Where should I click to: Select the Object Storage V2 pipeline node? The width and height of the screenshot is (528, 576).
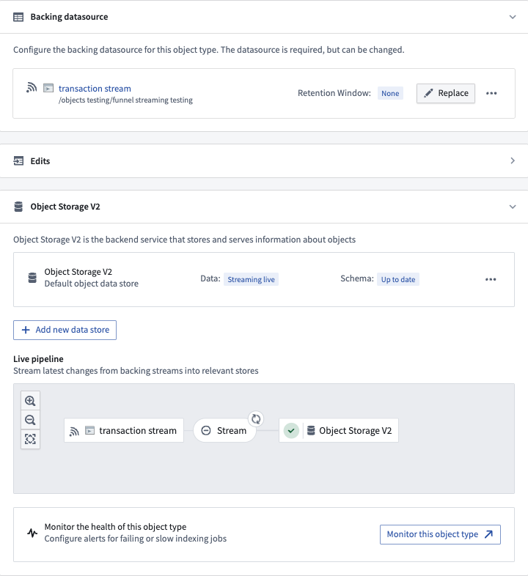click(x=339, y=430)
